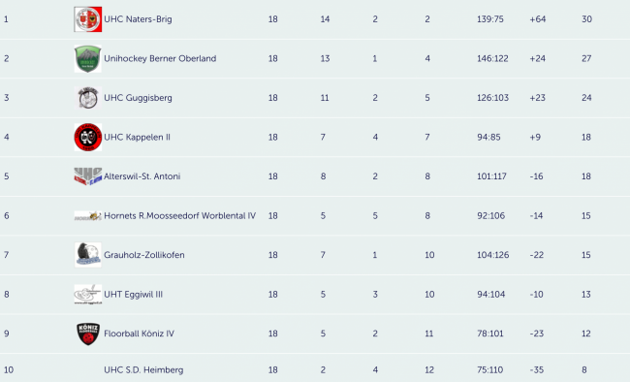
Task: Click the UHC Naters-Brig team logo
Action: click(87, 18)
